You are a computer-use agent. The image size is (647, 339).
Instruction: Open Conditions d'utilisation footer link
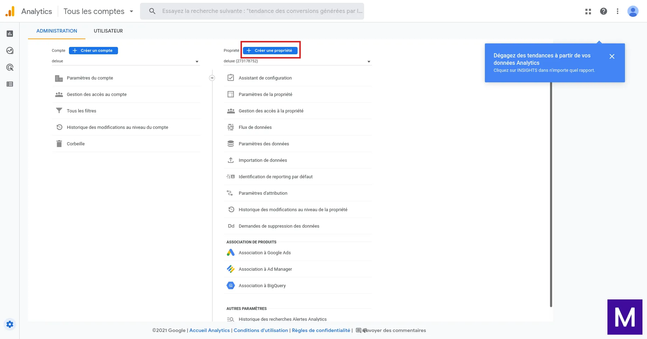point(261,330)
